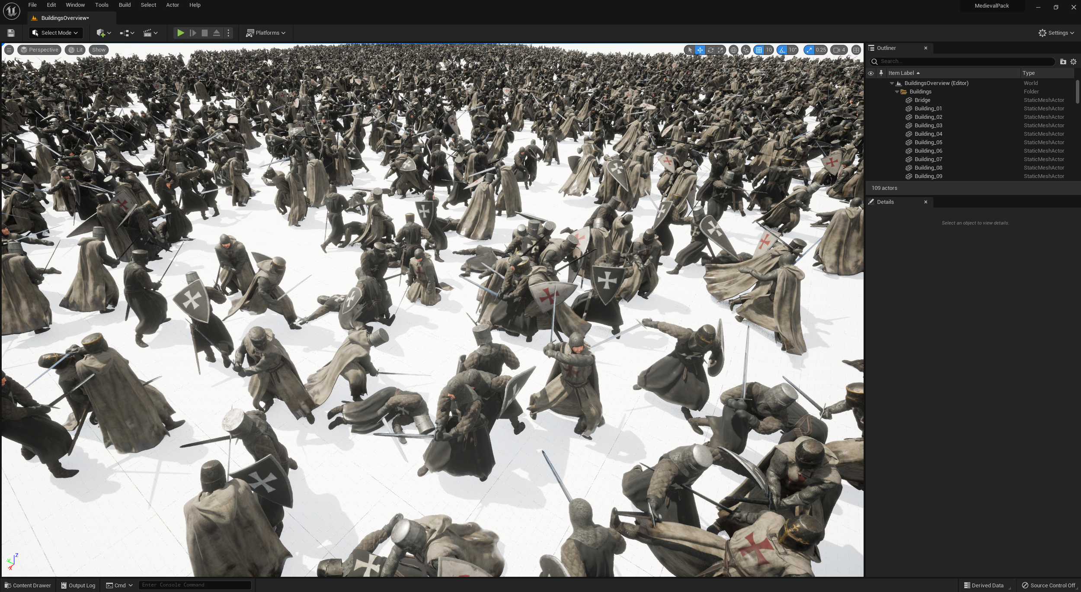
Task: Select the rotate transform gizmo tool
Action: (710, 50)
